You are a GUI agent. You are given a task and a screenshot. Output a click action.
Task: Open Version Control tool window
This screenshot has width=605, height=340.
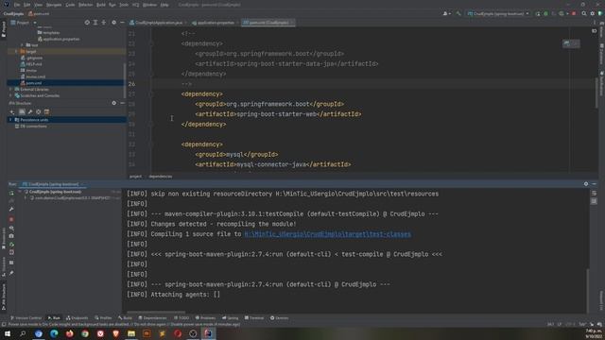(26, 318)
